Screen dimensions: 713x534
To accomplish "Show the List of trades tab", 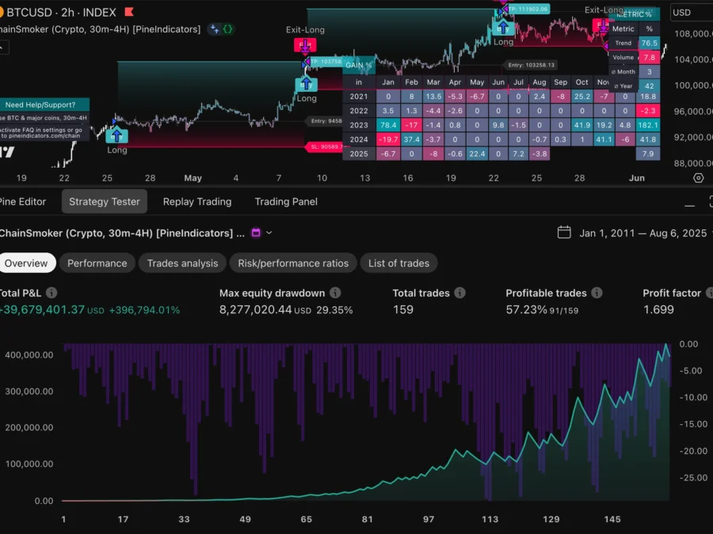I will click(398, 263).
